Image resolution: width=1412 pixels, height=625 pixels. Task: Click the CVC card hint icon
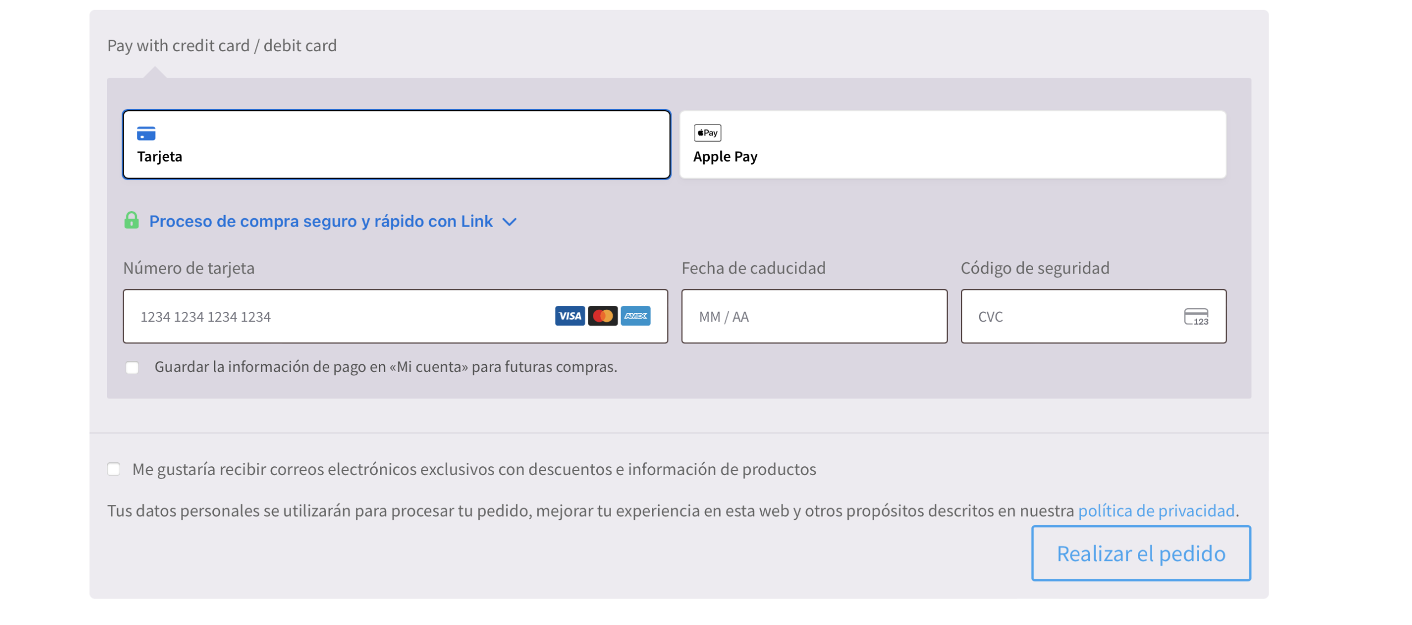pos(1195,317)
